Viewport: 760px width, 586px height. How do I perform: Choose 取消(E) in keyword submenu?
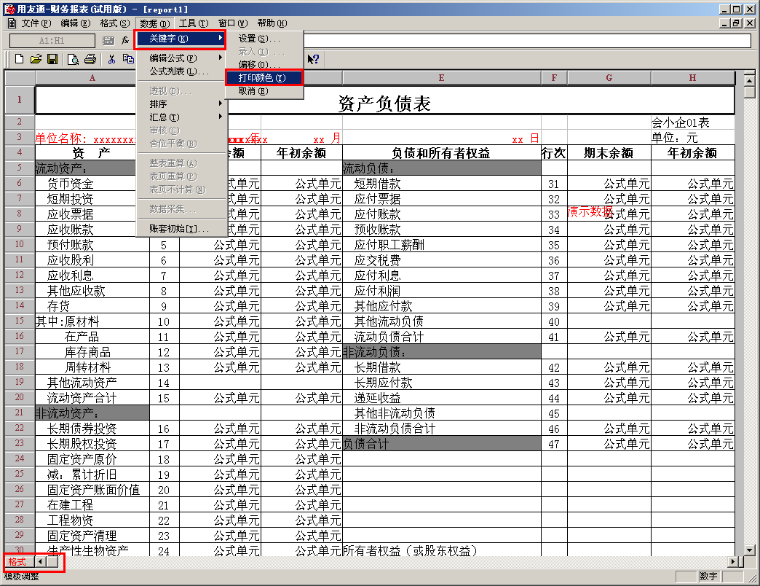[x=265, y=90]
